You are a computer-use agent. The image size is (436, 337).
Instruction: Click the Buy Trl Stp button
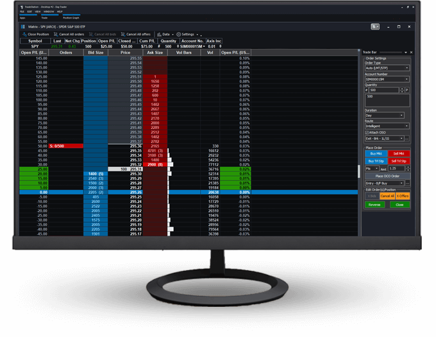(376, 161)
